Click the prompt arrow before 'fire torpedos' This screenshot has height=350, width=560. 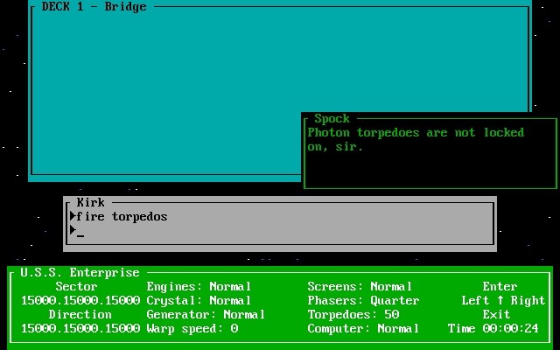click(x=73, y=216)
